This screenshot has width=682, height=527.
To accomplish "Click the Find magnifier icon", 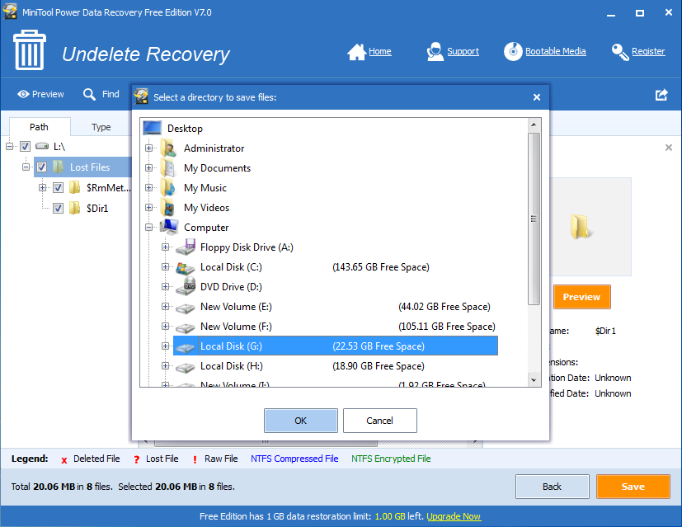I will pos(89,94).
